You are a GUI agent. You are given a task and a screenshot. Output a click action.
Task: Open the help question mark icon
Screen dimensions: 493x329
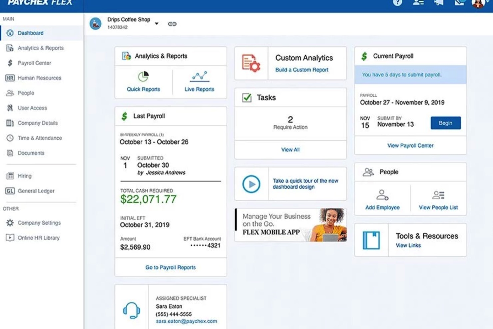coord(397,3)
